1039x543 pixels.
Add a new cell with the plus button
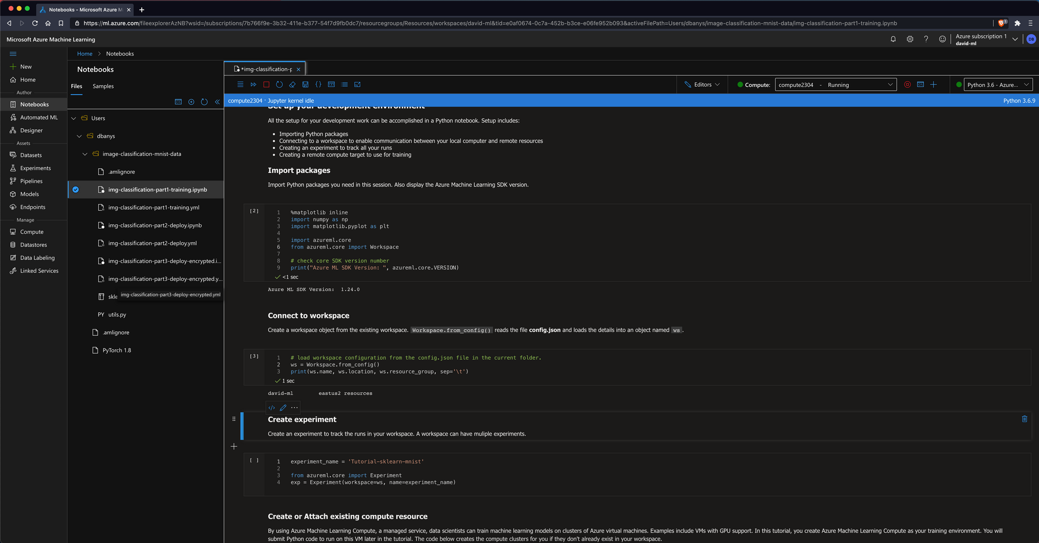234,446
